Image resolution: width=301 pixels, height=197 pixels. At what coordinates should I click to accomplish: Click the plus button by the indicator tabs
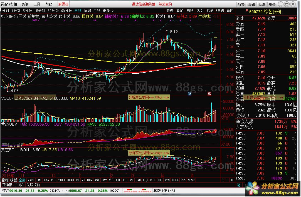[x=223, y=180]
